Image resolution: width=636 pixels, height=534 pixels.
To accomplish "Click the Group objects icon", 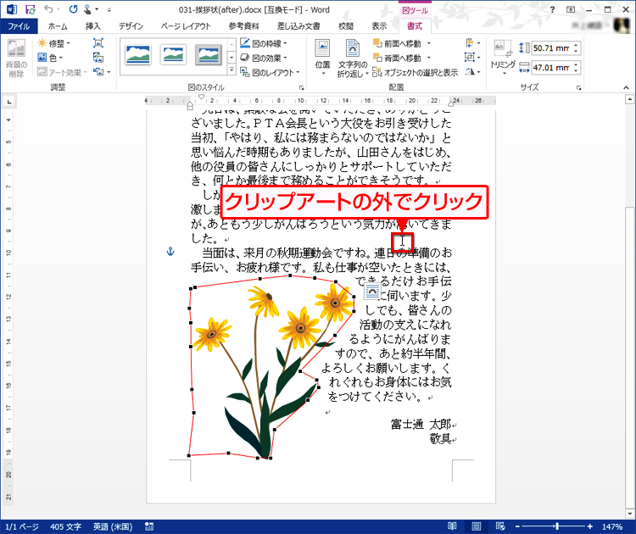I will click(x=473, y=57).
